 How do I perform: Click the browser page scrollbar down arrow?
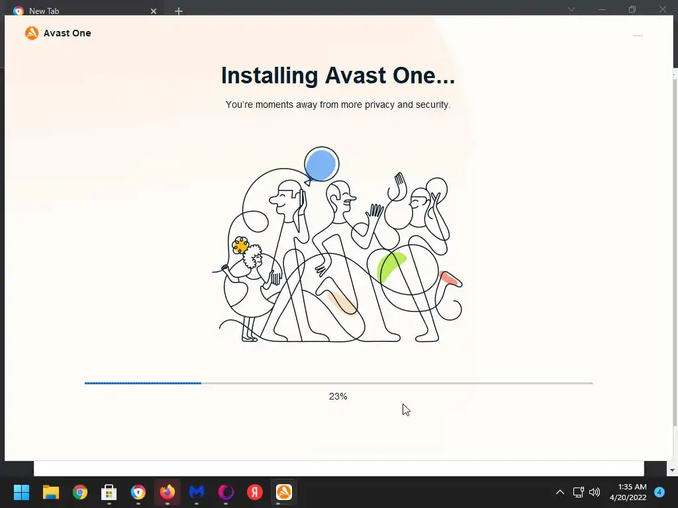tap(672, 470)
